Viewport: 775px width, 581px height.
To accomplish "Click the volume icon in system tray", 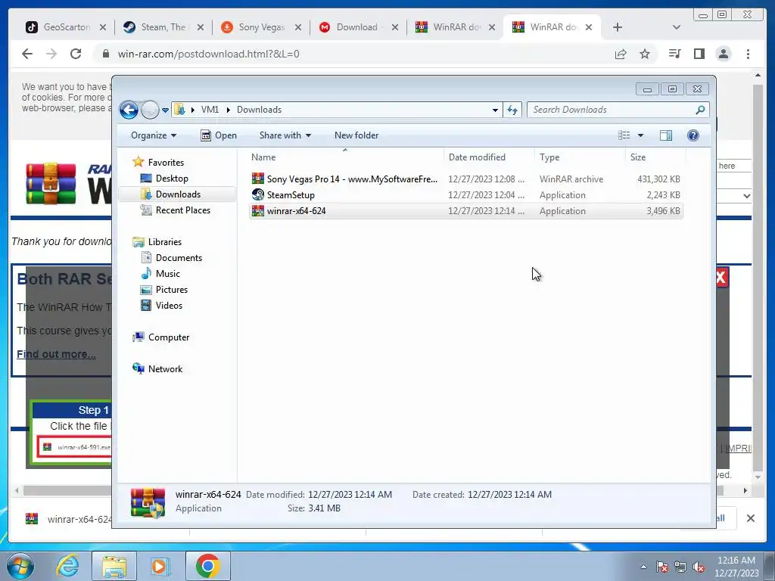I will click(699, 567).
